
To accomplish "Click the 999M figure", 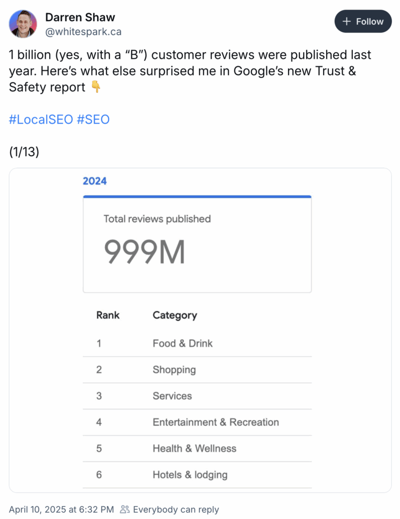I will 144,253.
